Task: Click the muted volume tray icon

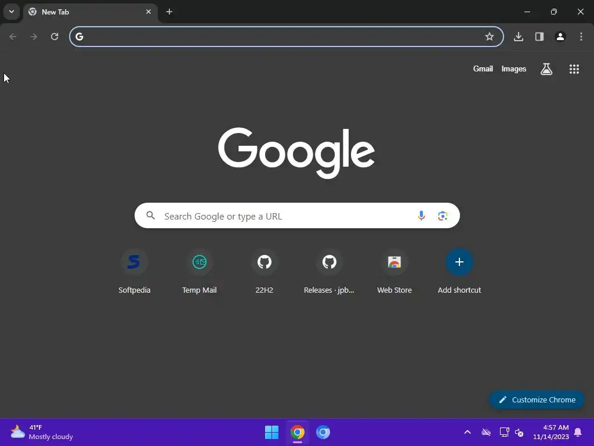Action: pyautogui.click(x=519, y=432)
